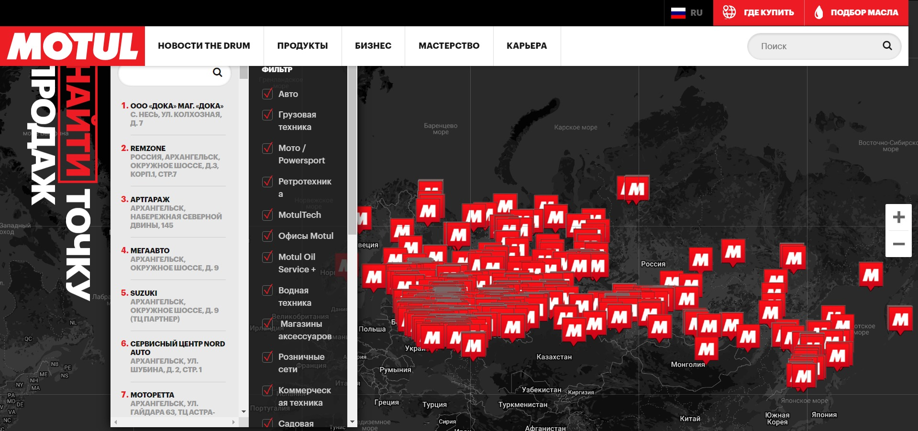Image resolution: width=918 pixels, height=431 pixels.
Task: Click the globe icon for Где купить
Action: coord(729,12)
